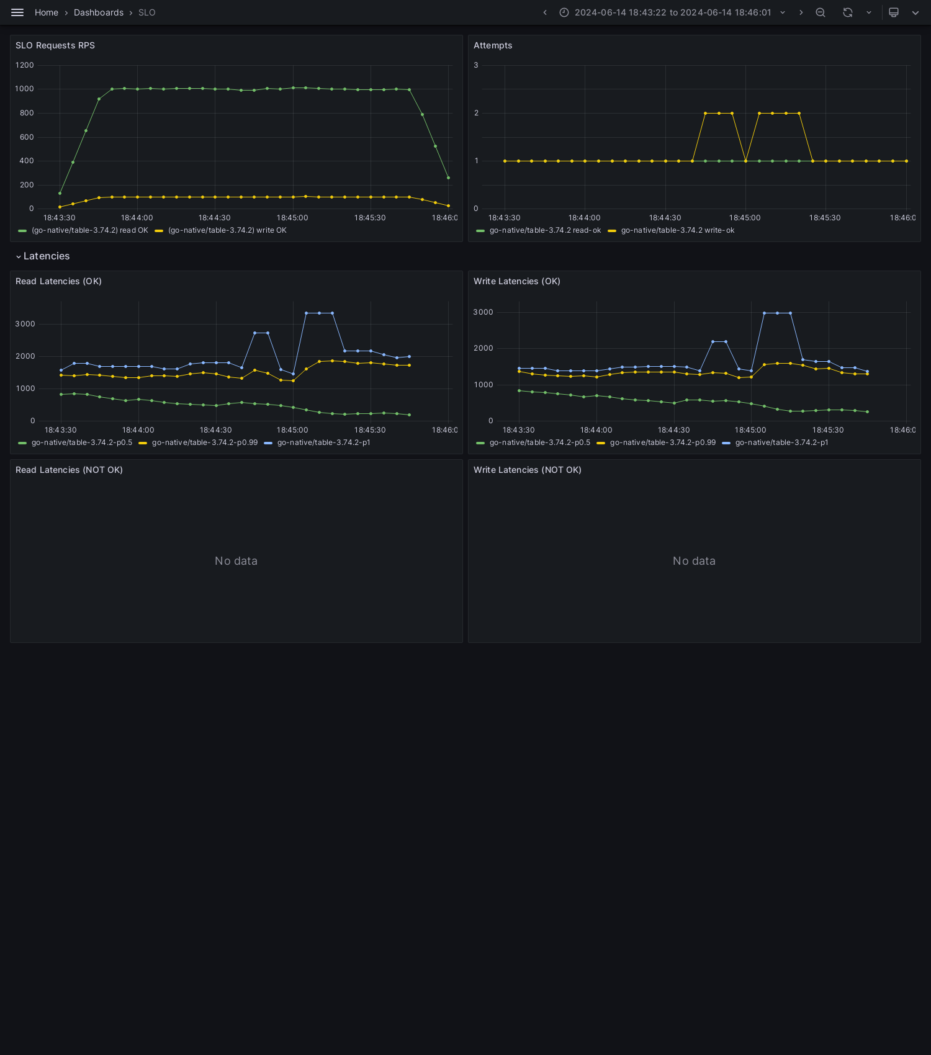The height and width of the screenshot is (1055, 931).
Task: Open Write Latencies (OK) panel title
Action: point(517,281)
